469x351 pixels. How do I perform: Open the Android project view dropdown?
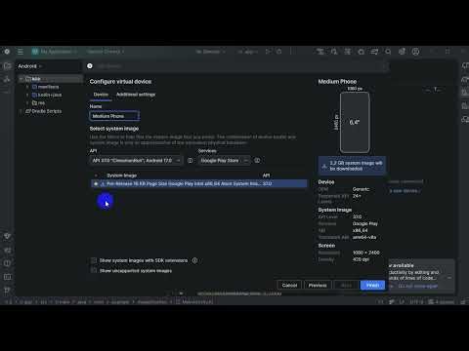point(30,66)
